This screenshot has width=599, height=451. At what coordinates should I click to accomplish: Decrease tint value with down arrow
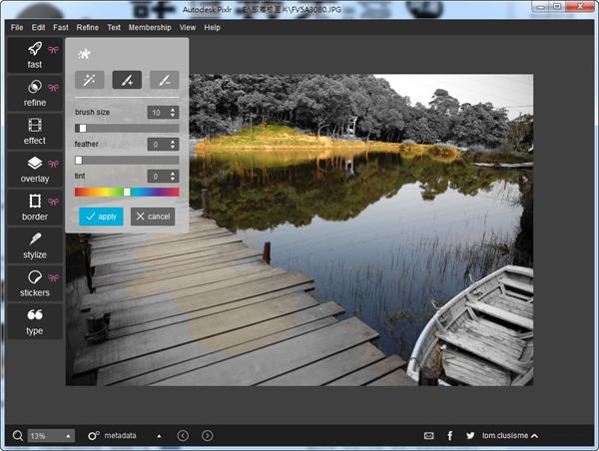173,179
